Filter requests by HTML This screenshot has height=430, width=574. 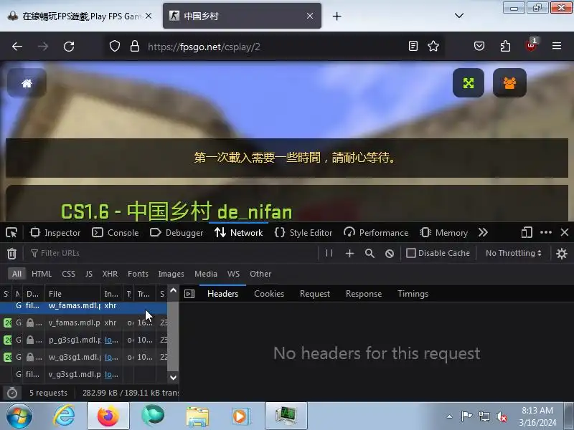point(42,274)
